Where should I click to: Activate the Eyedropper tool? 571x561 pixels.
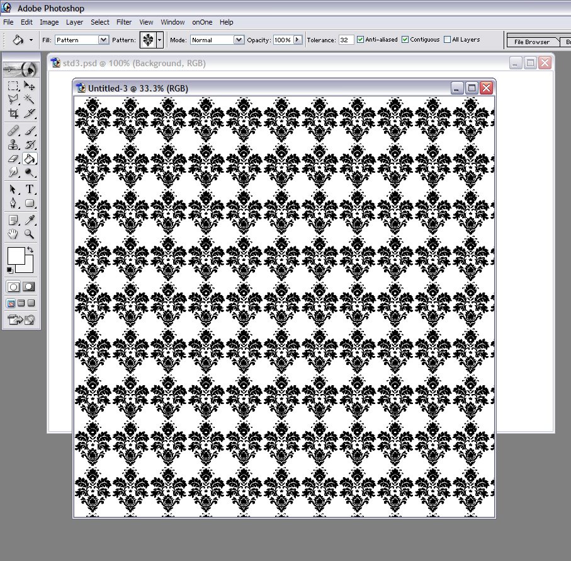click(29, 220)
